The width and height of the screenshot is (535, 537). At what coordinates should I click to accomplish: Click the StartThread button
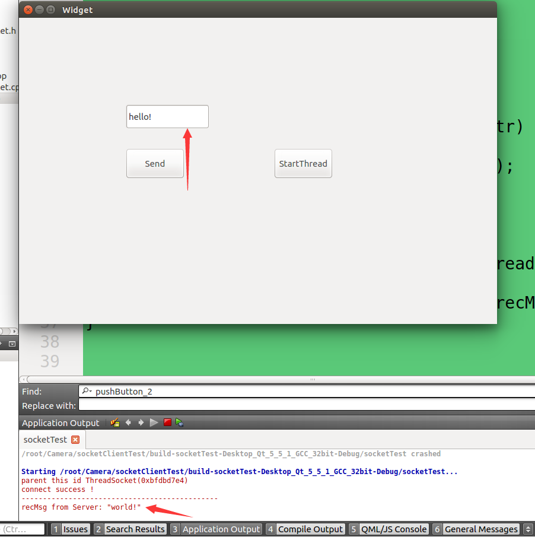(x=303, y=163)
